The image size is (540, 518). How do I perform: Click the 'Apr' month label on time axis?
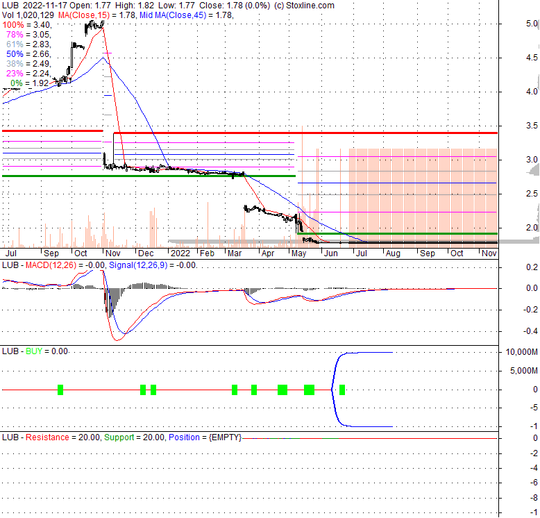click(268, 253)
